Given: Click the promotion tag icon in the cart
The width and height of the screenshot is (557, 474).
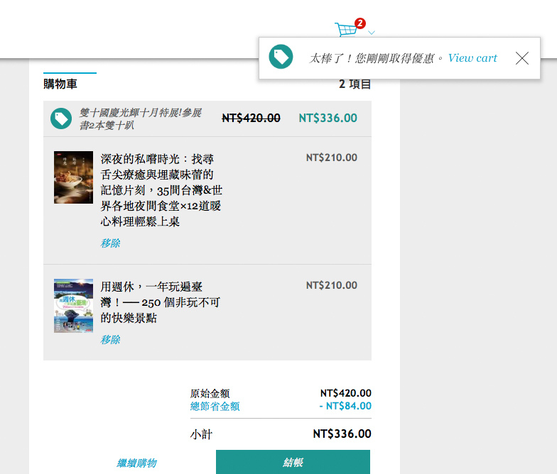Looking at the screenshot, I should coord(61,118).
